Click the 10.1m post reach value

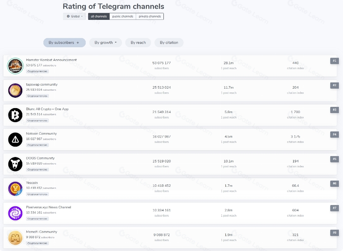tap(228, 161)
